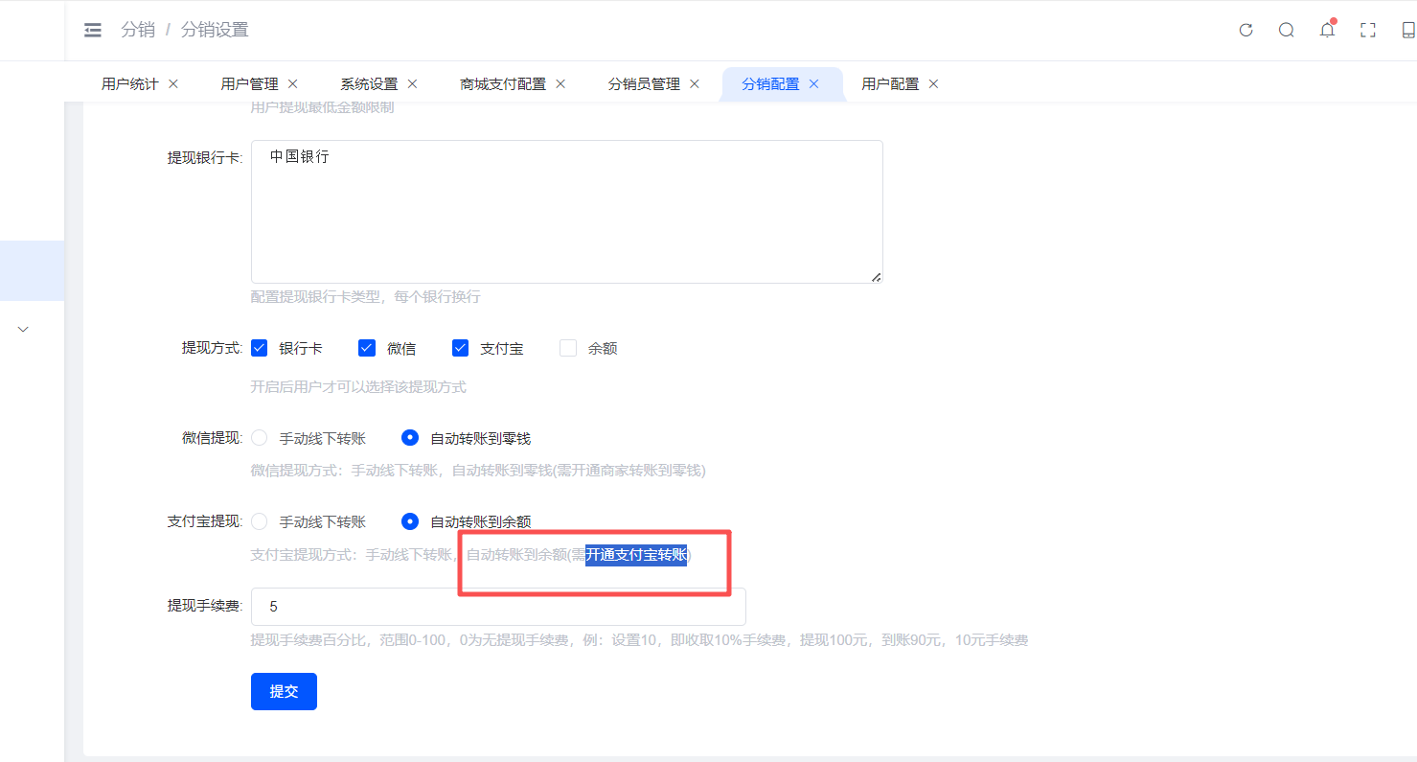Uncheck the 银行卡 withdrawal method
The width and height of the screenshot is (1417, 762).
(259, 348)
